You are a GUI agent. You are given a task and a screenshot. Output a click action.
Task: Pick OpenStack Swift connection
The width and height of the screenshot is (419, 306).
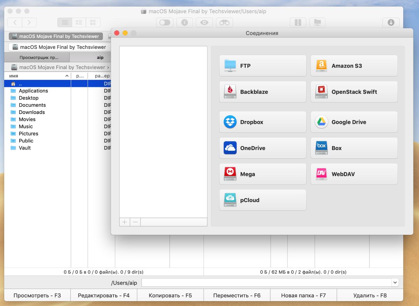pyautogui.click(x=354, y=92)
